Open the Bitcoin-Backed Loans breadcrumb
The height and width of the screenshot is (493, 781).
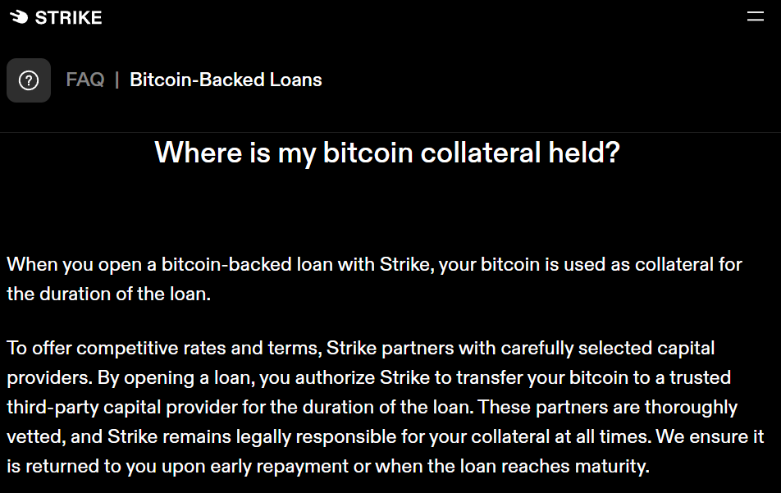pyautogui.click(x=226, y=80)
